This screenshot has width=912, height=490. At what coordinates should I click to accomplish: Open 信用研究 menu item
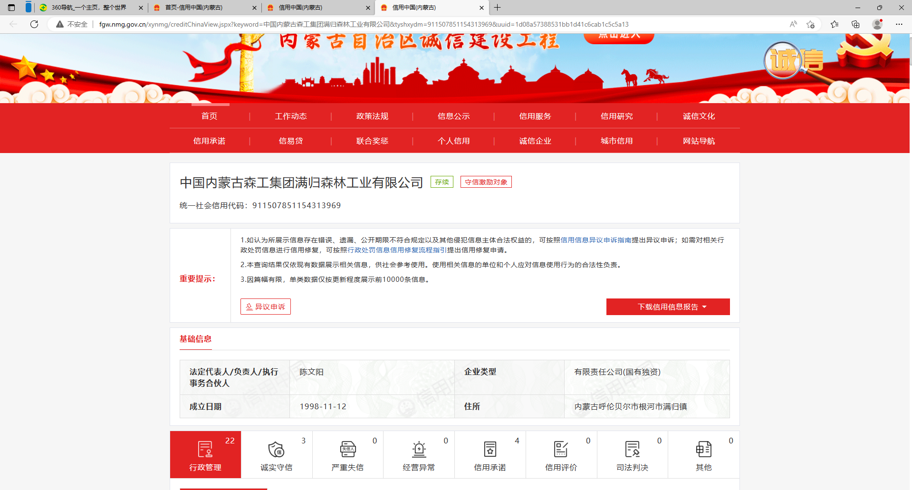pos(617,116)
